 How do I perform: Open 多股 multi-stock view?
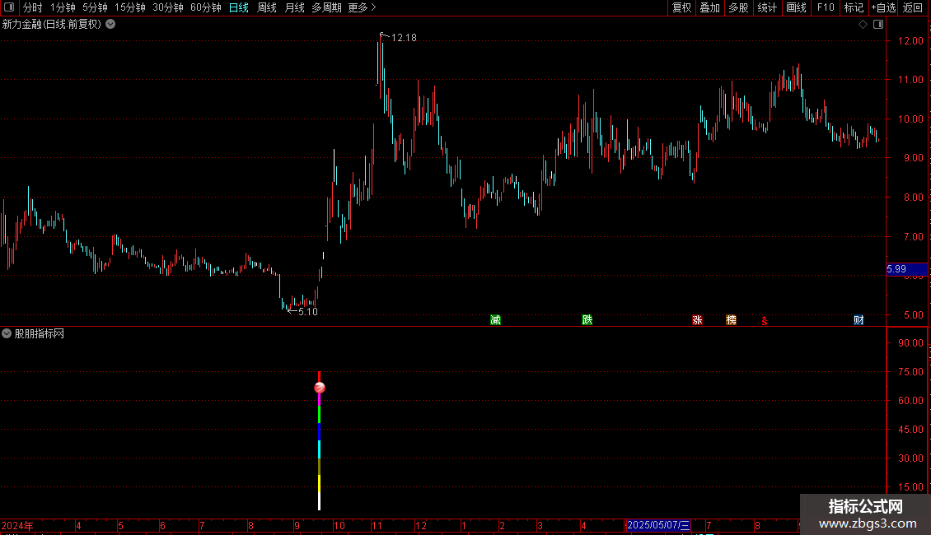[738, 7]
